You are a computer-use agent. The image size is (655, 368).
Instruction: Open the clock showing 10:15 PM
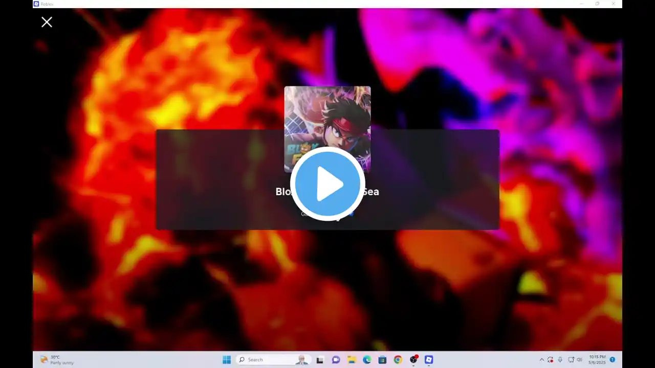coord(597,360)
